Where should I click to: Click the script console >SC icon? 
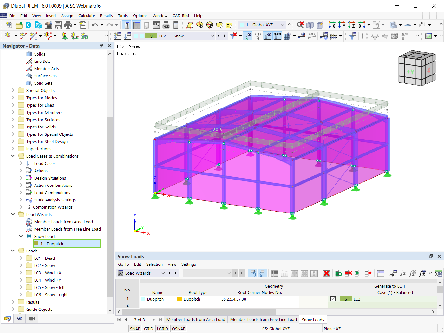(166, 25)
